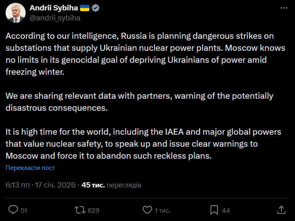Click the "17 січ. 2026" post date
This screenshot has height=221, width=295.
56,185
